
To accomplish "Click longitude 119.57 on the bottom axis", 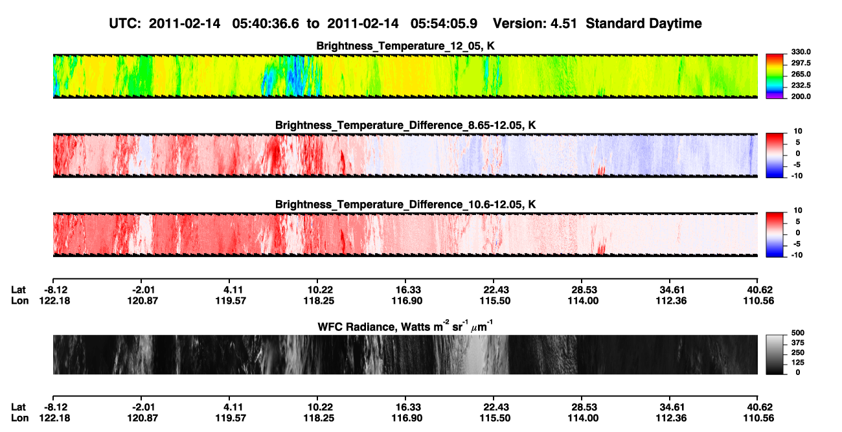I will 230,418.
